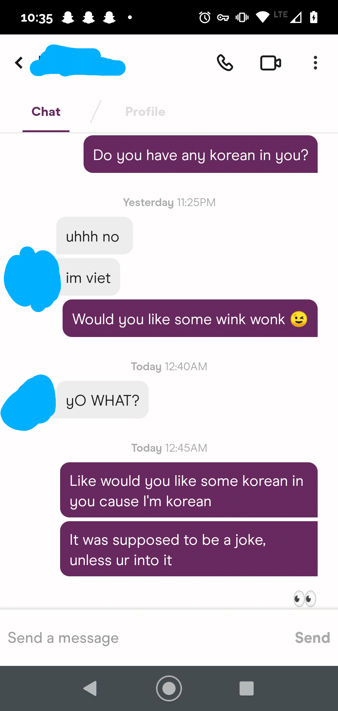Select the 'It was supposed to be a joke' message
This screenshot has height=711, width=338.
coord(189,549)
